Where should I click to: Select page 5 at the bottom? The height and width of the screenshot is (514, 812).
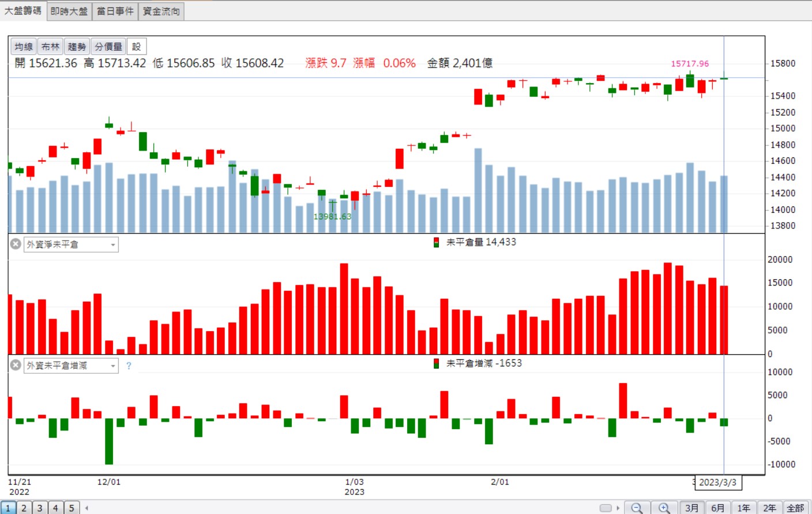(72, 508)
